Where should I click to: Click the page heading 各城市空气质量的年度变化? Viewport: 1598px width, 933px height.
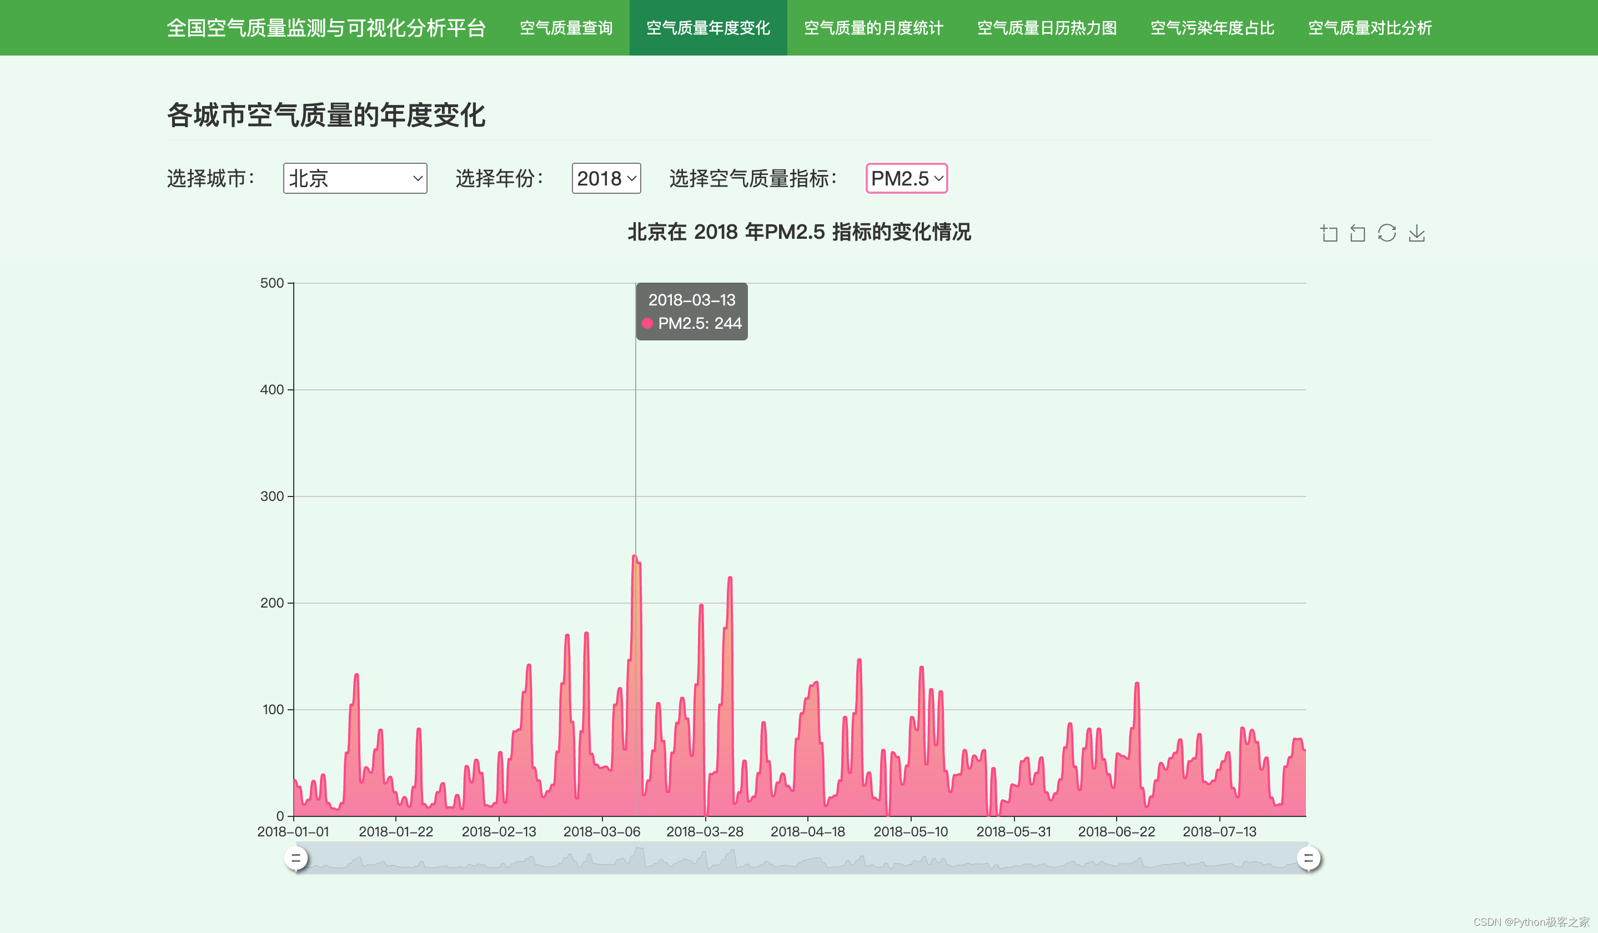tap(326, 116)
